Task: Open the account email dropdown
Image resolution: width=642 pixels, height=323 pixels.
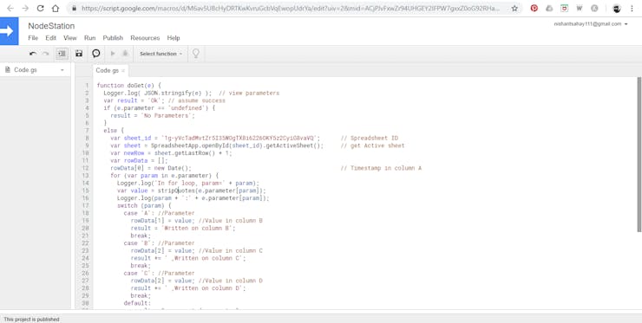Action: tap(591, 24)
